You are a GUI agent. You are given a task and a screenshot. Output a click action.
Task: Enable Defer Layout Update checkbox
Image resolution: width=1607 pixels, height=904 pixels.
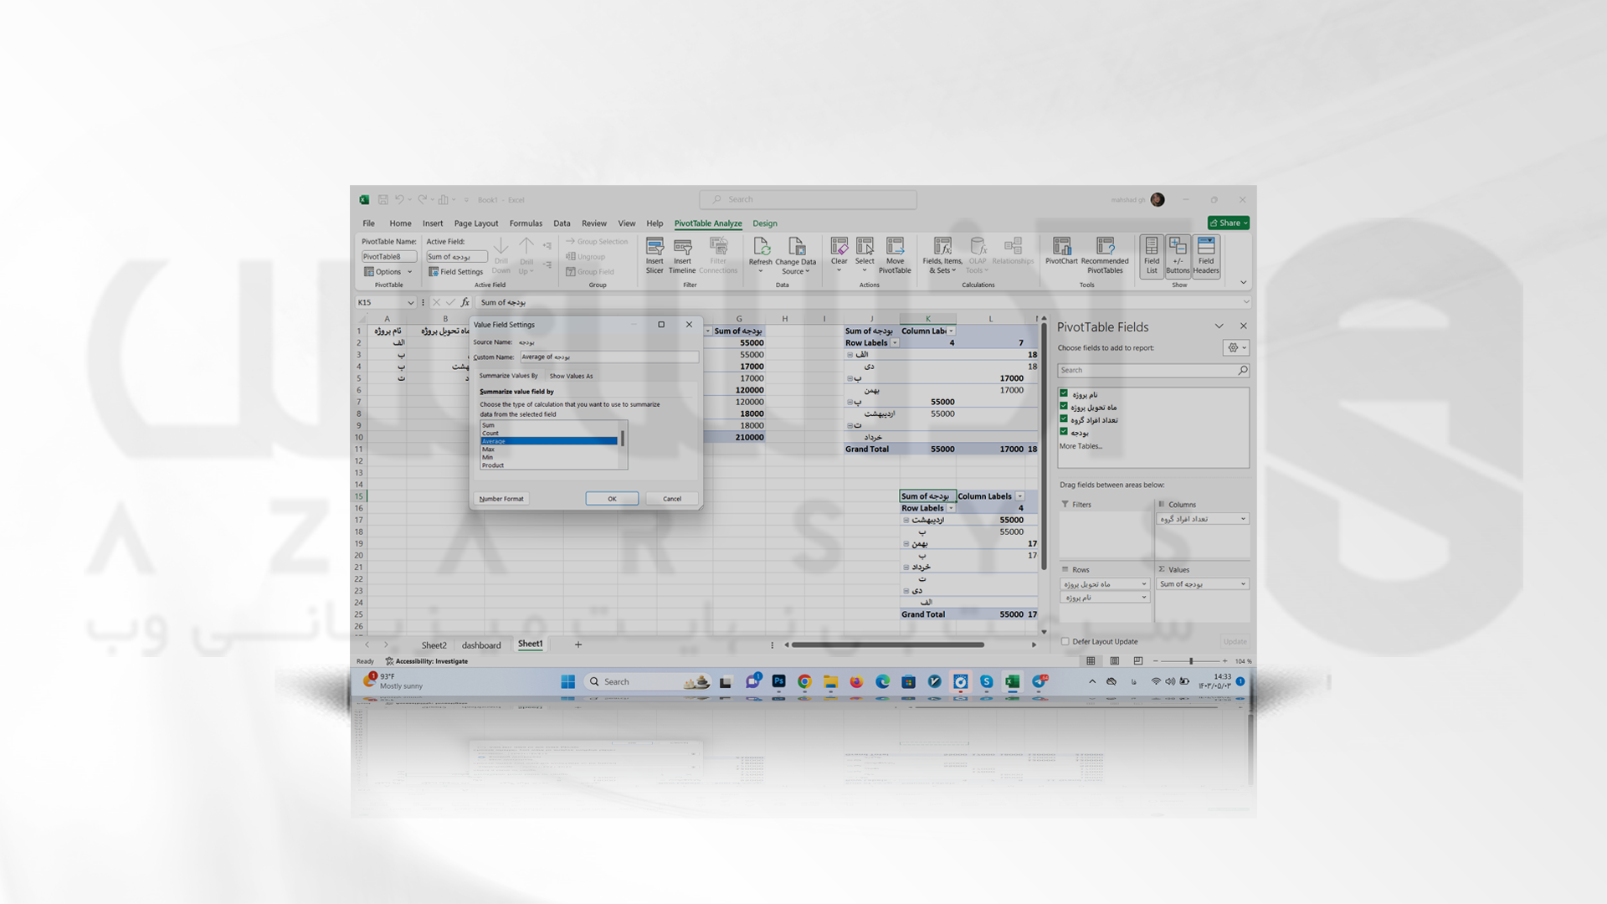(x=1065, y=642)
